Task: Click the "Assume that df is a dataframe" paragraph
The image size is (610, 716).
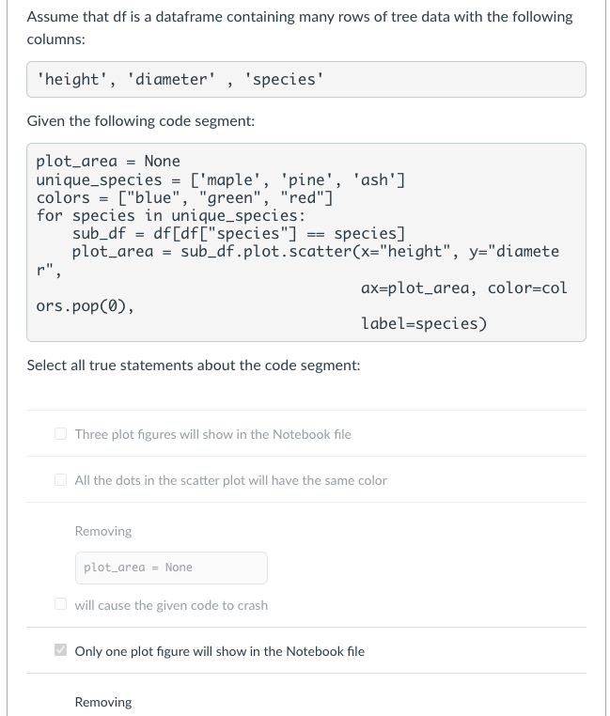Action: coord(299,29)
